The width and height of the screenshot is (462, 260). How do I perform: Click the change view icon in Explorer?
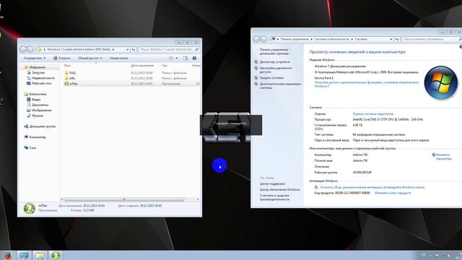[171, 58]
